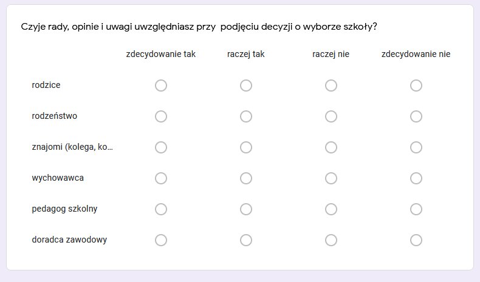Select 'raczej nie' for doradca zawodowy
This screenshot has width=480, height=282.
tap(331, 240)
